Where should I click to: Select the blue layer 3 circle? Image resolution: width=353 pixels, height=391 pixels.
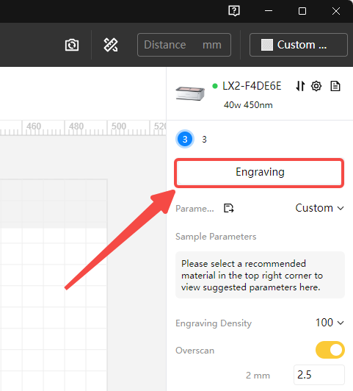185,139
